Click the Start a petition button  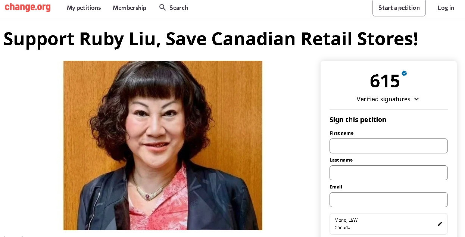pos(399,7)
